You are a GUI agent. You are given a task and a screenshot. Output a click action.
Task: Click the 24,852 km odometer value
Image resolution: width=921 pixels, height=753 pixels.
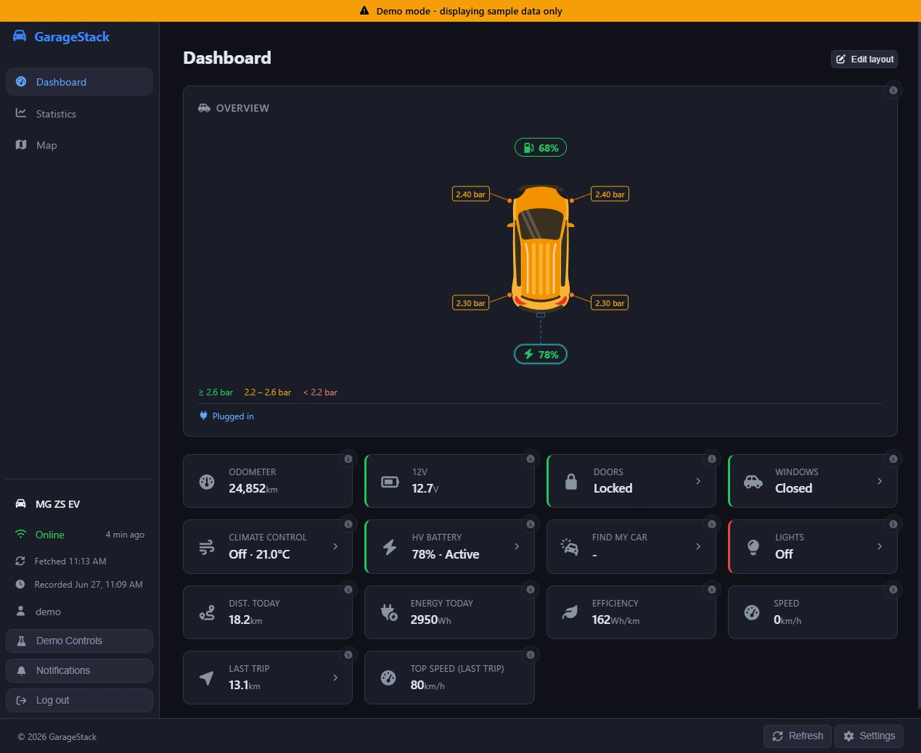click(x=253, y=489)
